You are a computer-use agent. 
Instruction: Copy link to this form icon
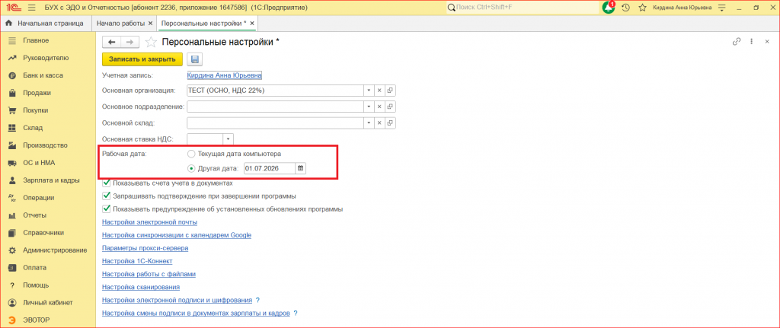[737, 42]
